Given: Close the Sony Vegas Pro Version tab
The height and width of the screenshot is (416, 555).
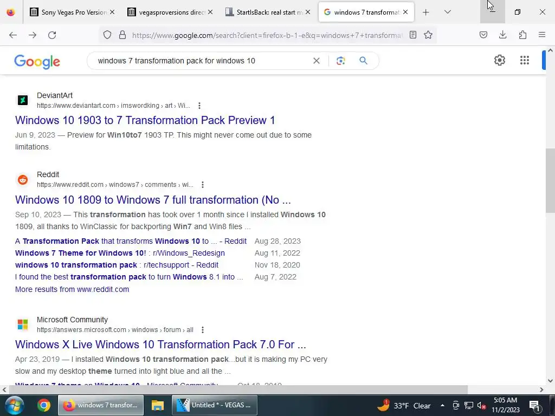Looking at the screenshot, I should pyautogui.click(x=112, y=12).
